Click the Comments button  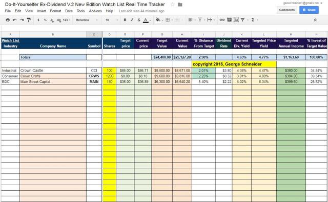pos(287,10)
